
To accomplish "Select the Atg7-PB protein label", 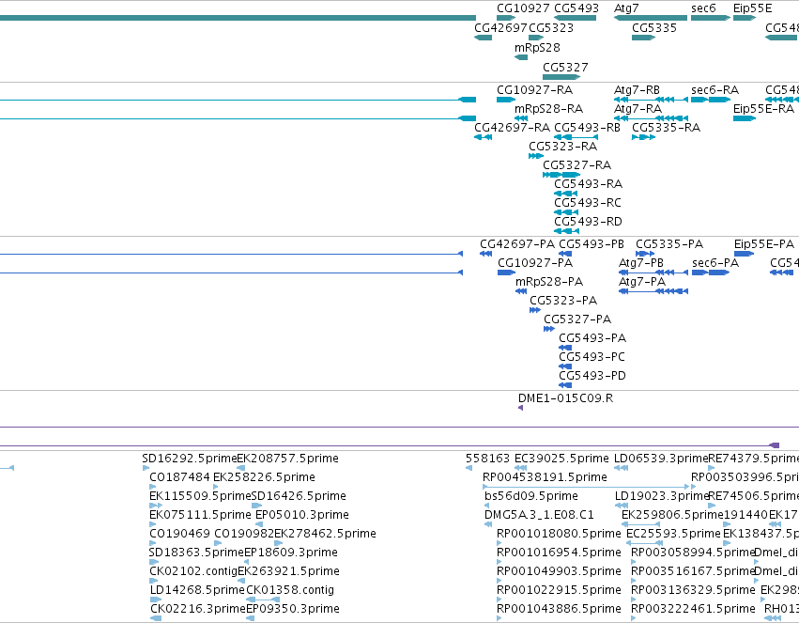I will 641,263.
